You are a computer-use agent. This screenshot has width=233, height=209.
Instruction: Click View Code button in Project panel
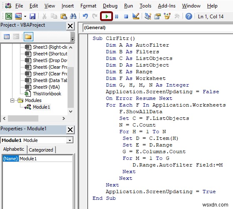click(x=7, y=37)
